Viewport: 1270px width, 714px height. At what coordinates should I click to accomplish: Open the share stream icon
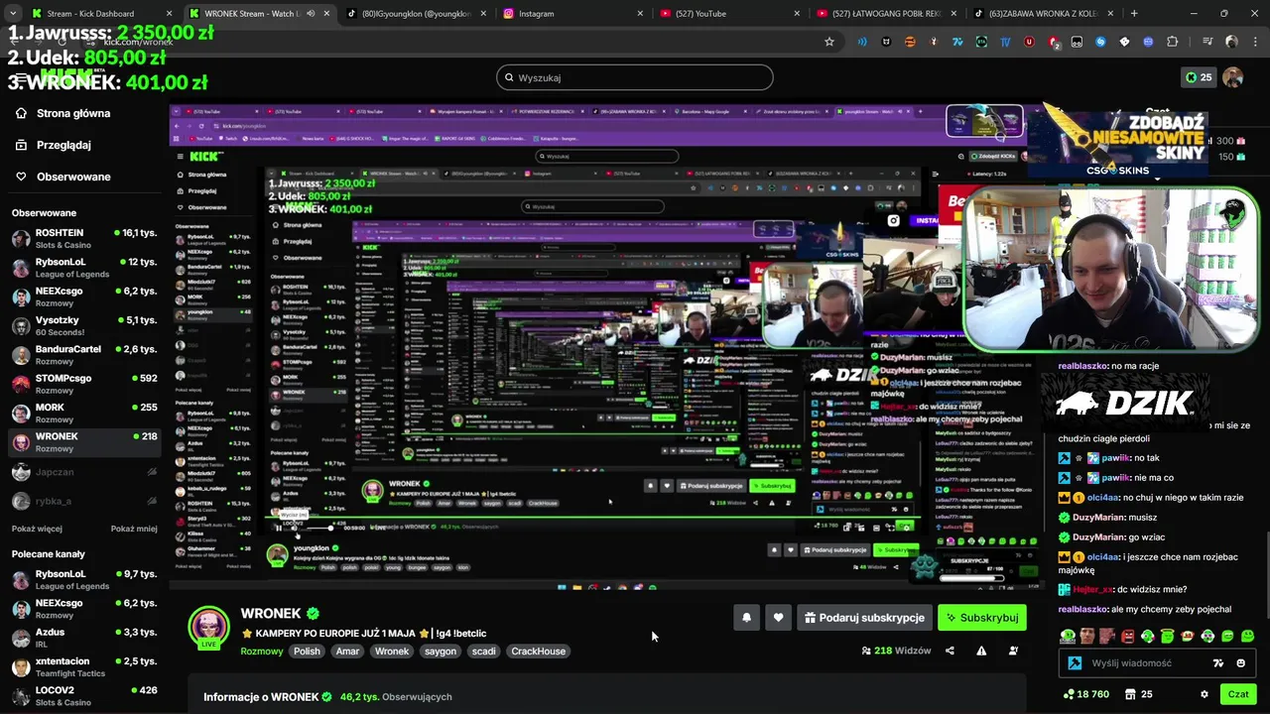click(x=950, y=651)
